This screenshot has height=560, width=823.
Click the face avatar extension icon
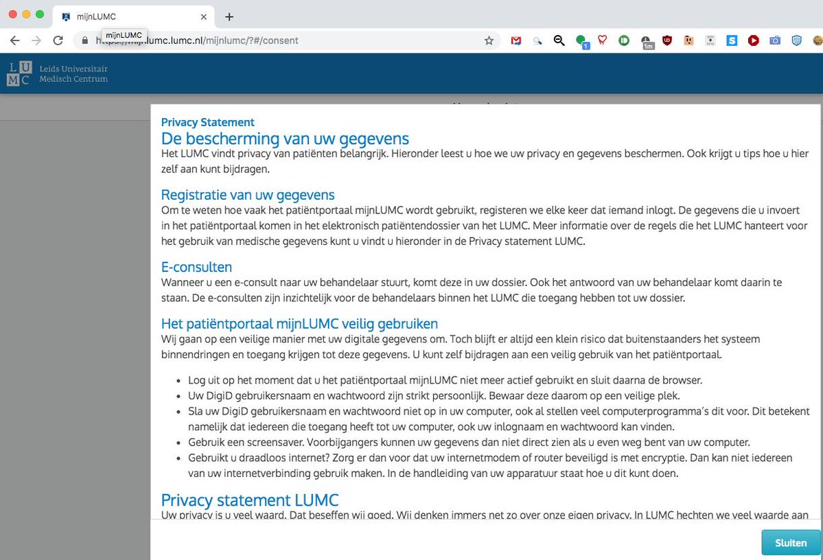688,40
